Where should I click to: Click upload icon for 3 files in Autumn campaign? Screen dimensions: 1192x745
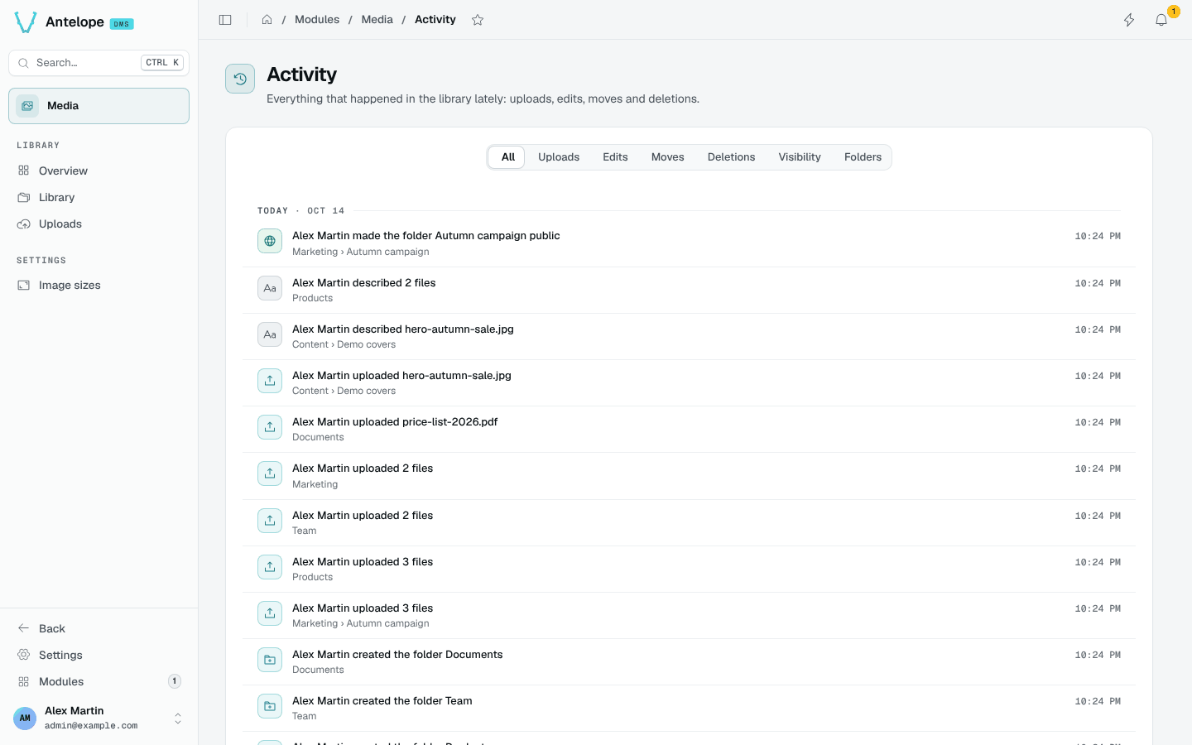pyautogui.click(x=270, y=613)
